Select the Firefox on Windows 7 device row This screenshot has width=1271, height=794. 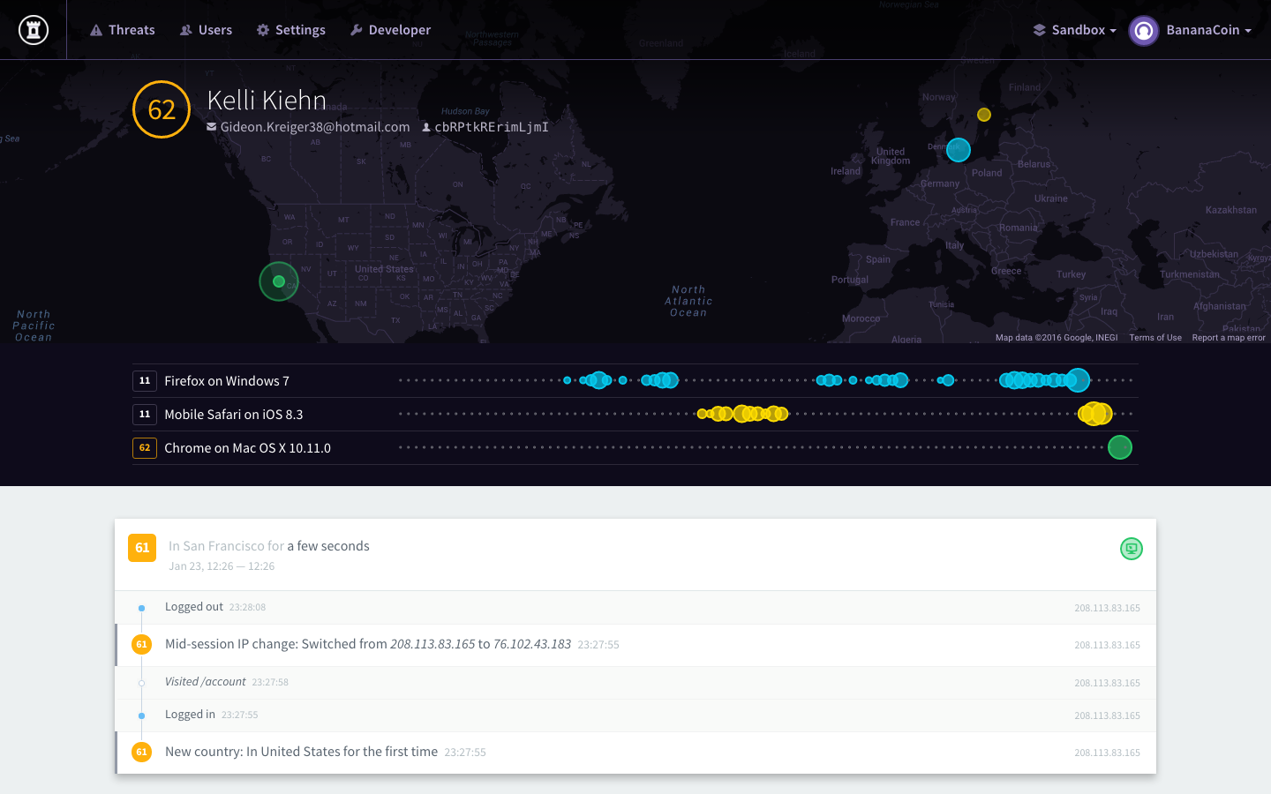click(x=227, y=381)
